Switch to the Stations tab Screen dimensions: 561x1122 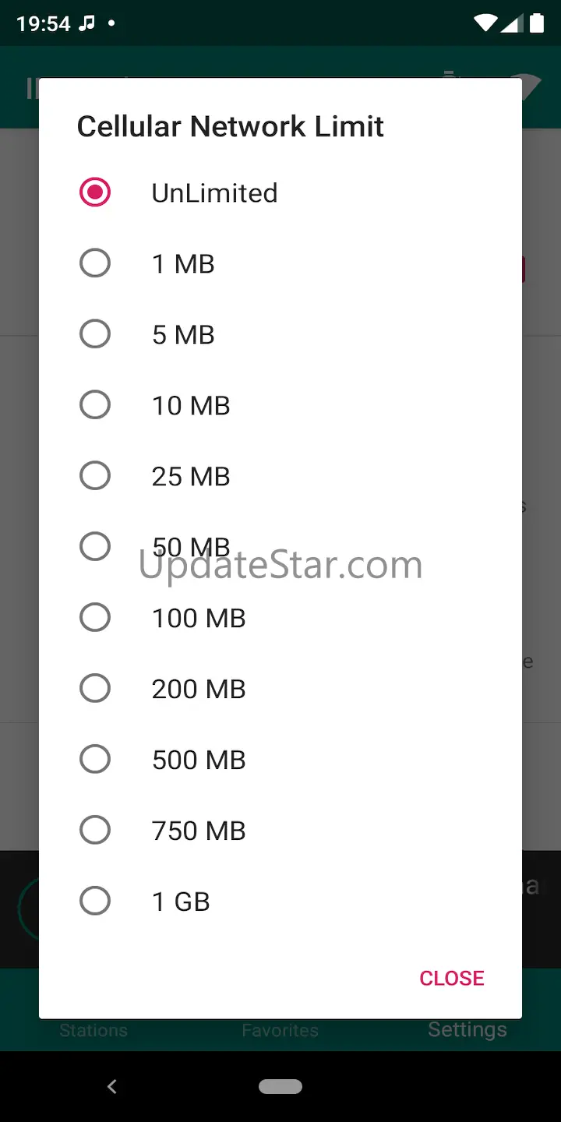point(93,1030)
